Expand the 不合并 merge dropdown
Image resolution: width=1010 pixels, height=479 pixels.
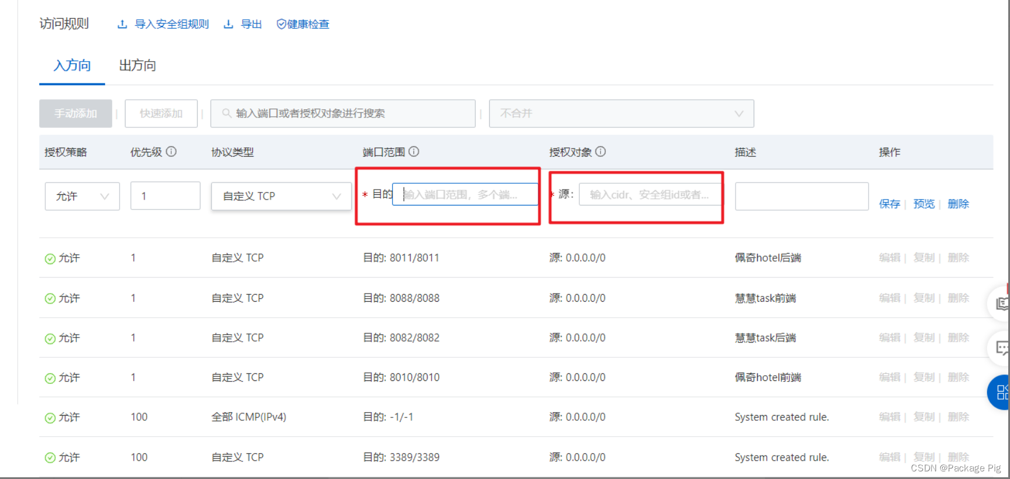click(622, 113)
